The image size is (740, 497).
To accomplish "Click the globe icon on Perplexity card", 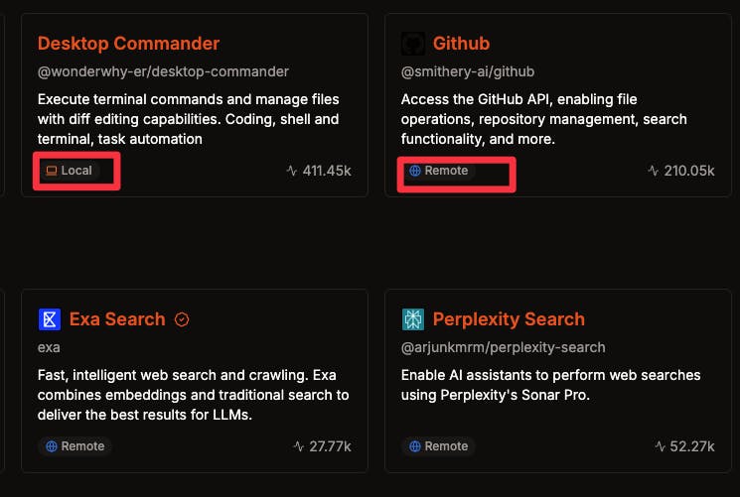I will (x=415, y=446).
